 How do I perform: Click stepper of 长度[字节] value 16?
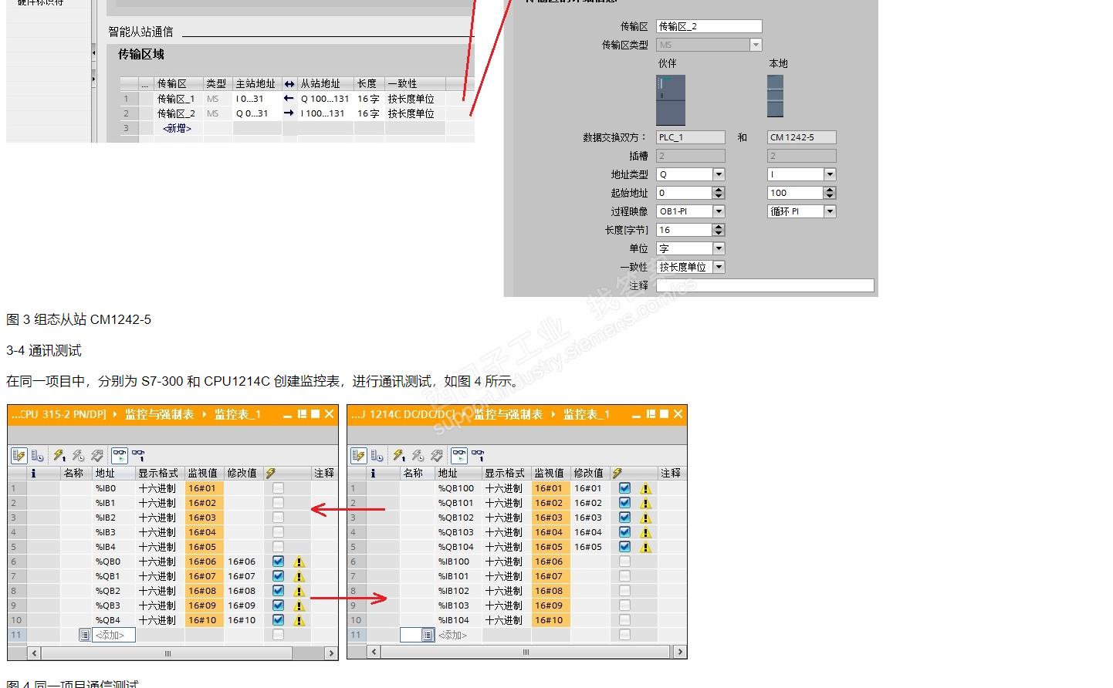[x=719, y=230]
